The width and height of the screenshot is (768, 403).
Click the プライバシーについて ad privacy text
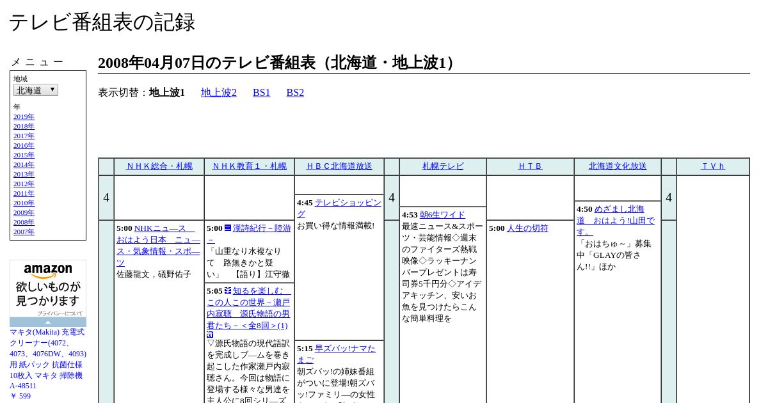click(x=60, y=313)
